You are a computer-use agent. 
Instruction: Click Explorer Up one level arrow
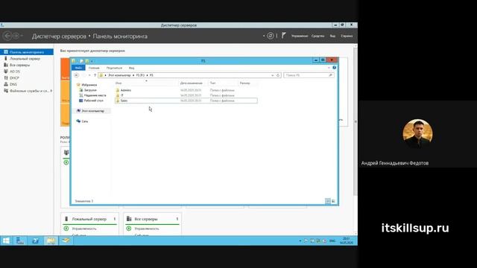click(x=95, y=75)
